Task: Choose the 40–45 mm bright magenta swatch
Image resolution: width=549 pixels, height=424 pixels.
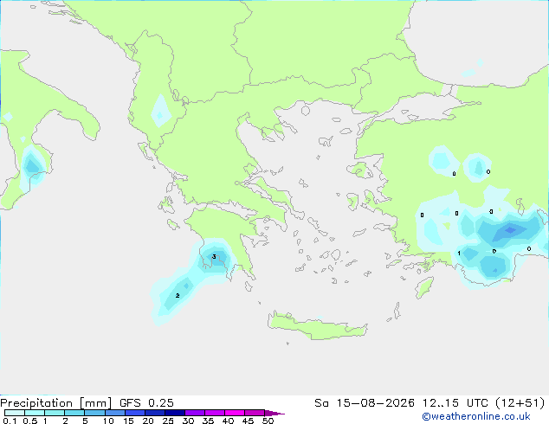Action: click(x=235, y=413)
